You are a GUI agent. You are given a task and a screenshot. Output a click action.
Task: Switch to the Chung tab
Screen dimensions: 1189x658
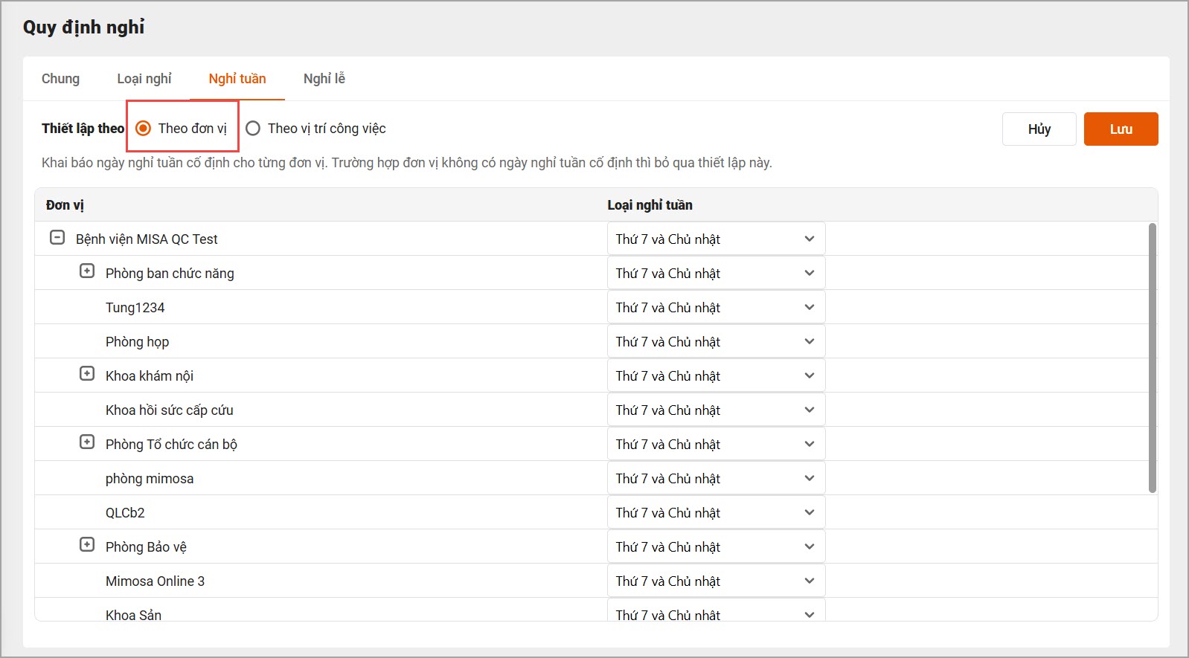tap(60, 79)
